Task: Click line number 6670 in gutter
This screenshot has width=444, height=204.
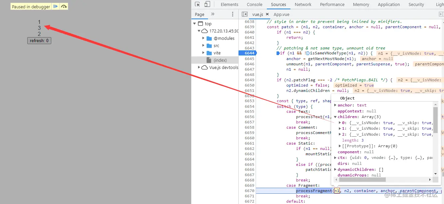Action: tap(249, 191)
